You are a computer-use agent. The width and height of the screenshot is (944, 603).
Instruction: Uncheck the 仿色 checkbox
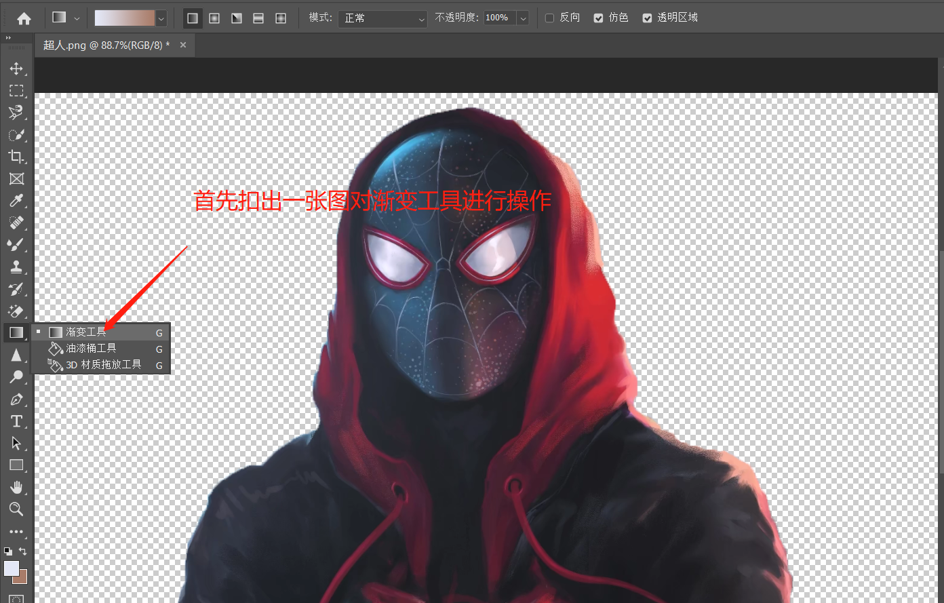(x=599, y=18)
